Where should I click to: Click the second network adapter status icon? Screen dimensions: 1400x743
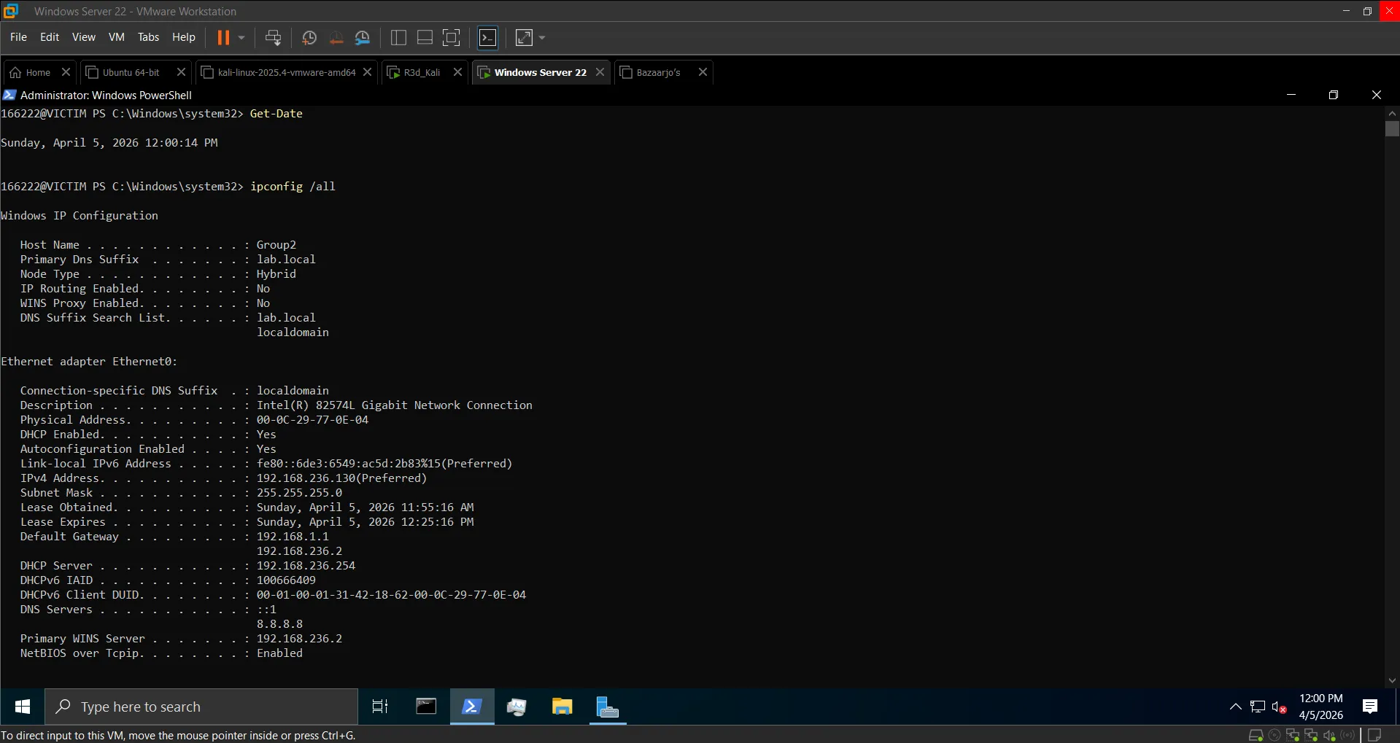pos(1311,735)
